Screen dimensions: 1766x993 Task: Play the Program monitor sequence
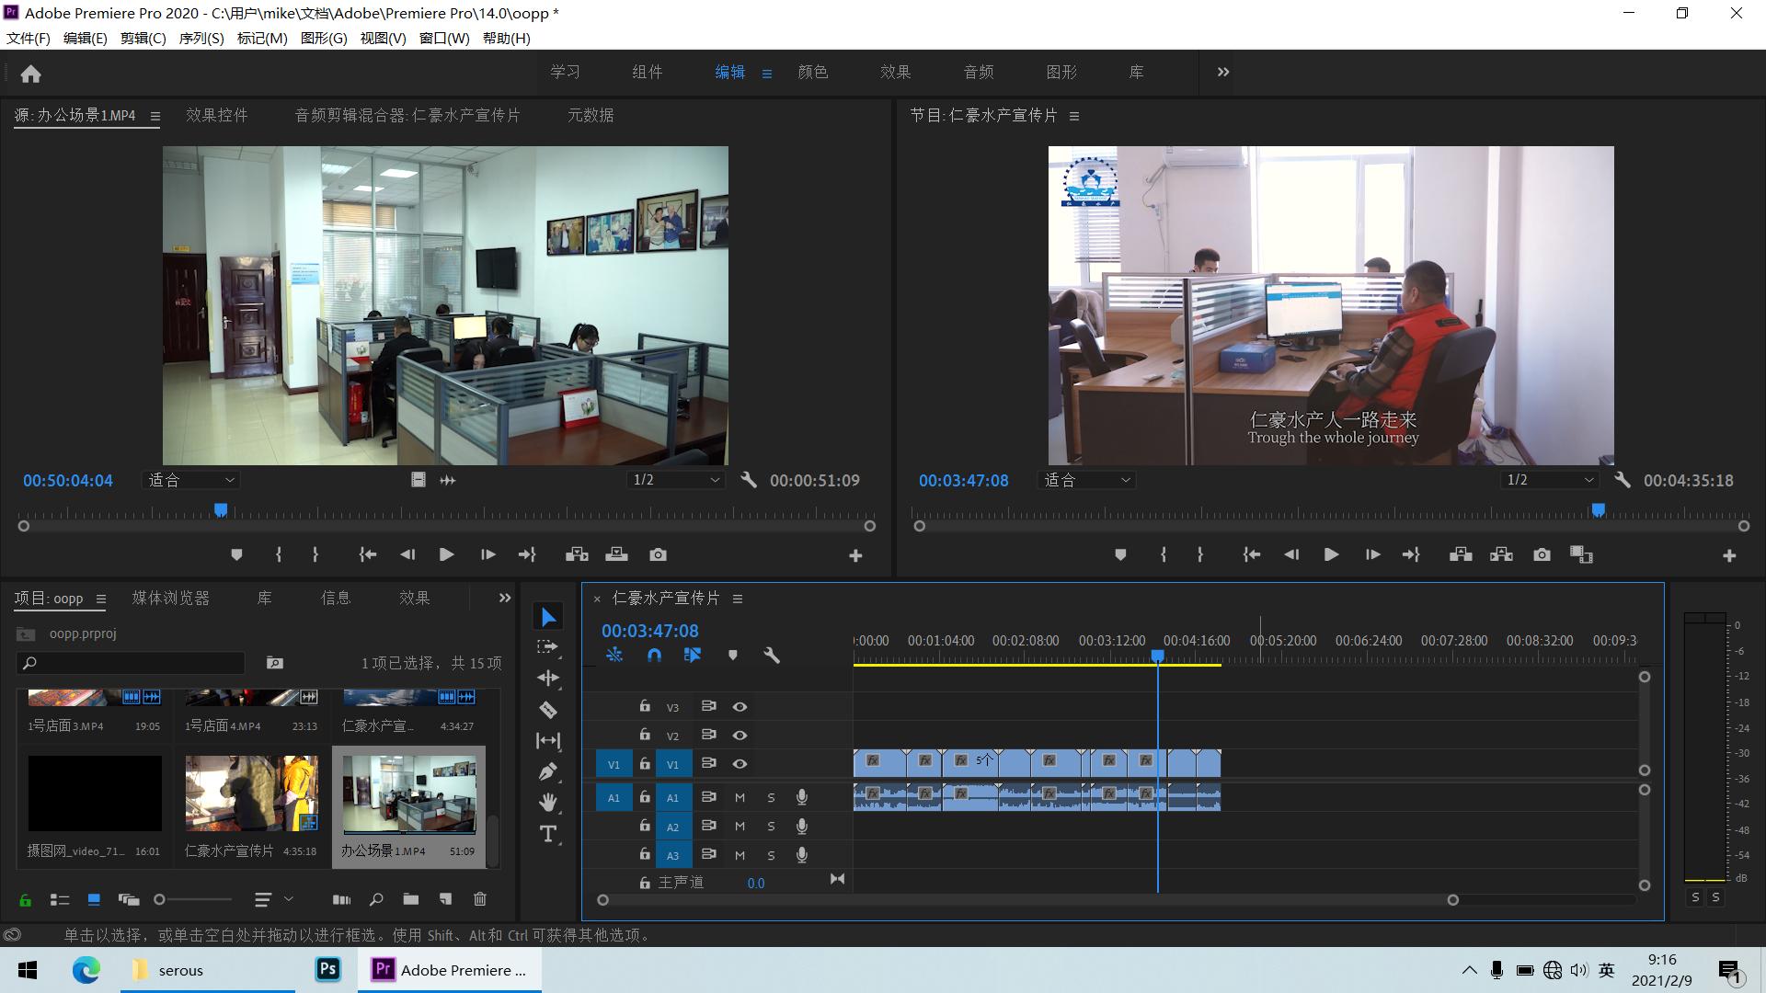(x=1331, y=554)
